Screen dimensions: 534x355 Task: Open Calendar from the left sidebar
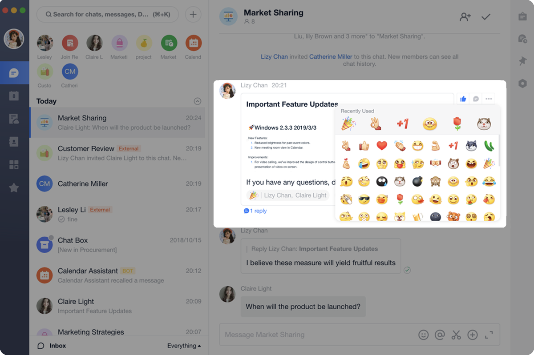(14, 96)
